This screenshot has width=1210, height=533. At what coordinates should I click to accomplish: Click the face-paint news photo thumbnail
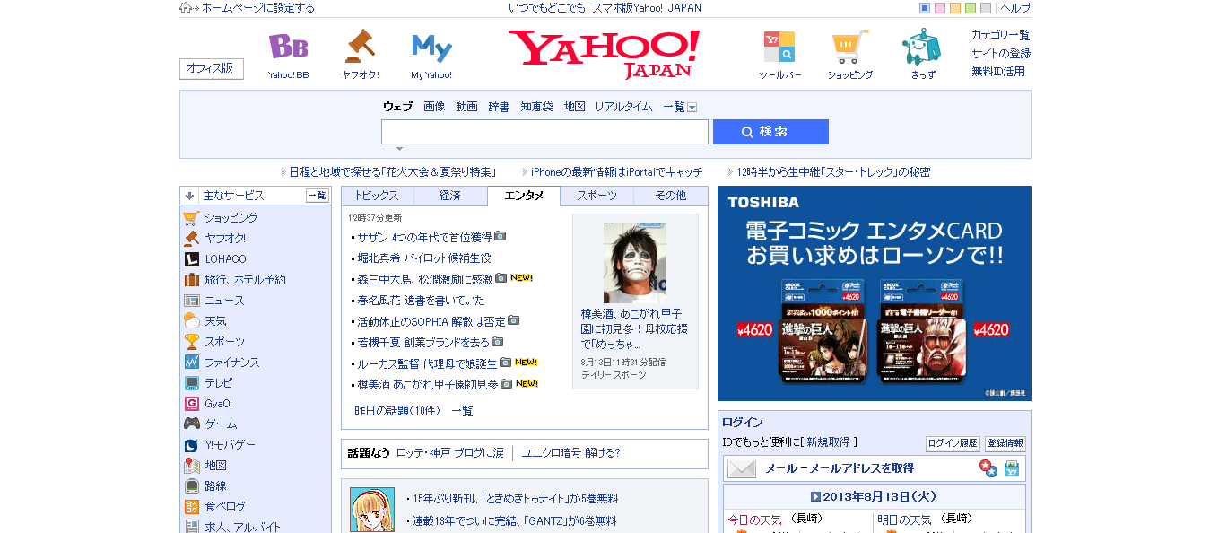[635, 263]
